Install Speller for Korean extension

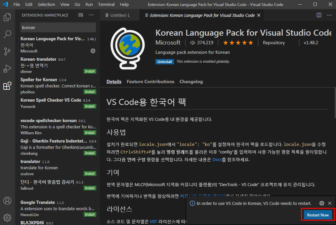[90, 92]
